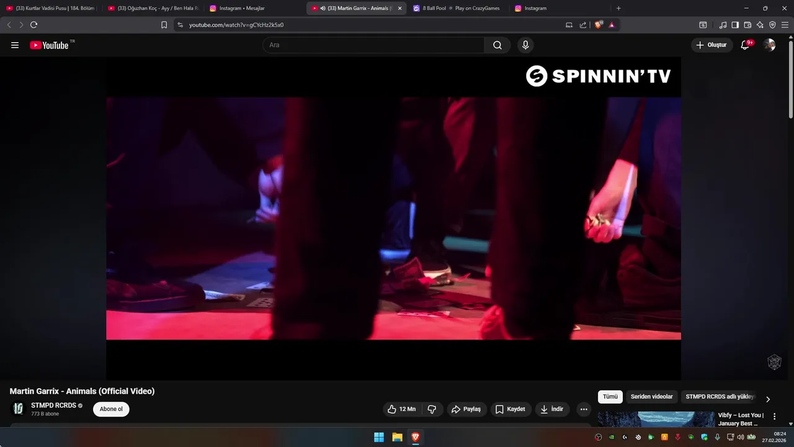
Task: Select the Tümü filter chip
Action: [610, 397]
